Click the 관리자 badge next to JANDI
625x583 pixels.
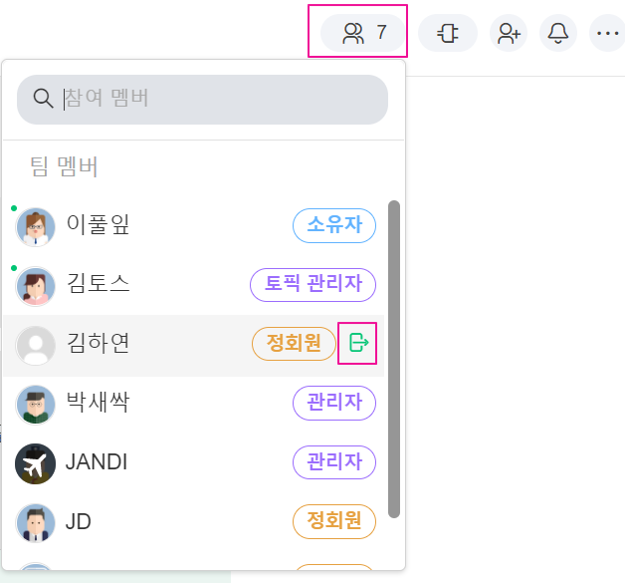(x=333, y=462)
